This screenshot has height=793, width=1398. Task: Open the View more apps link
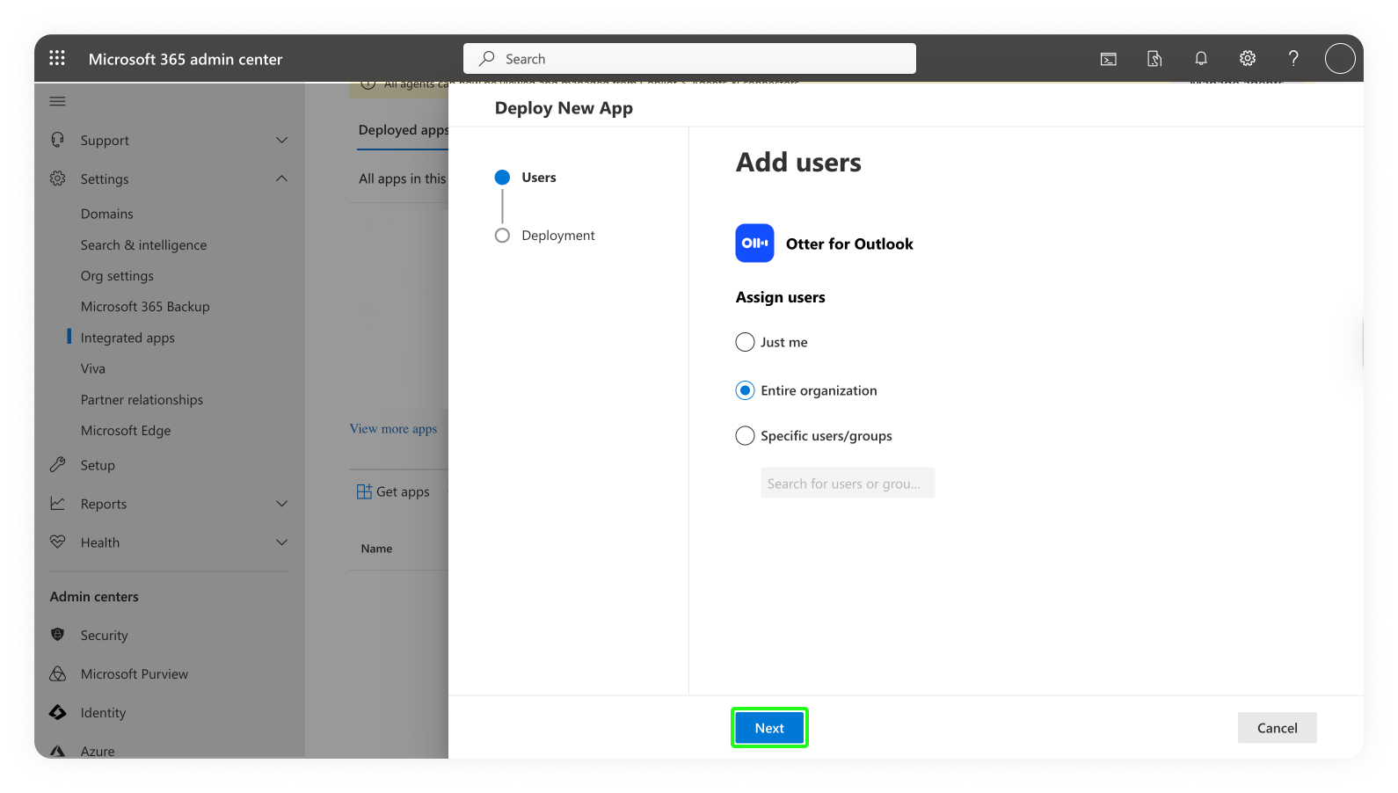[393, 429]
